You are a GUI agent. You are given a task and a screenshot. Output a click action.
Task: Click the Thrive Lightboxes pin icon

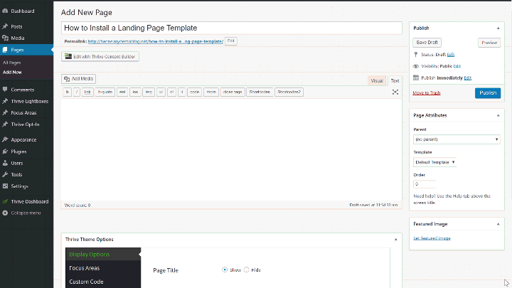pyautogui.click(x=5, y=101)
